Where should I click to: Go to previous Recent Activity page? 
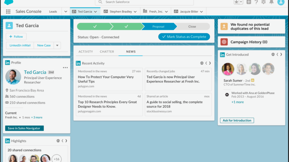click(206, 63)
